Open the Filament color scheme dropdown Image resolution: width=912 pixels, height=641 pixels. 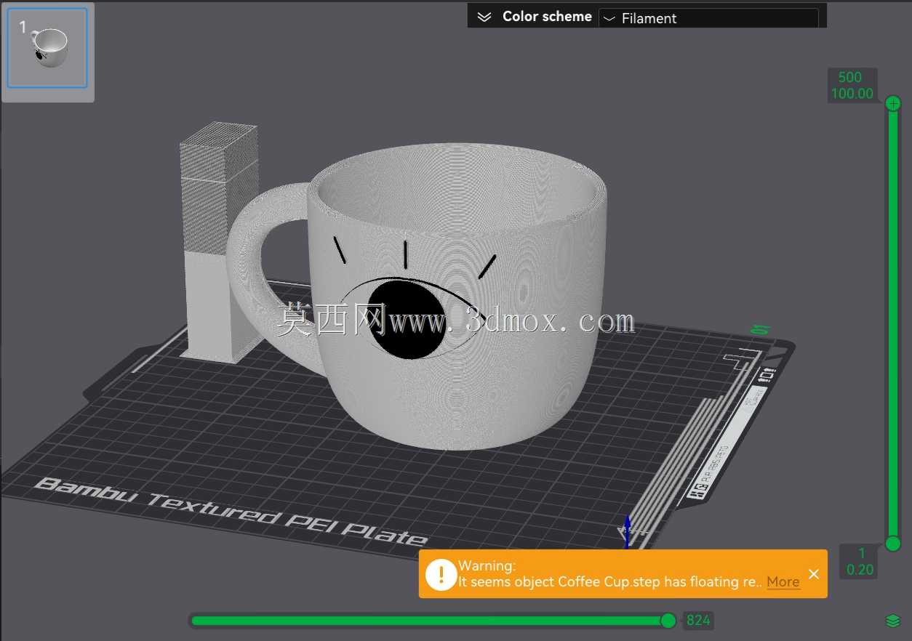(708, 18)
